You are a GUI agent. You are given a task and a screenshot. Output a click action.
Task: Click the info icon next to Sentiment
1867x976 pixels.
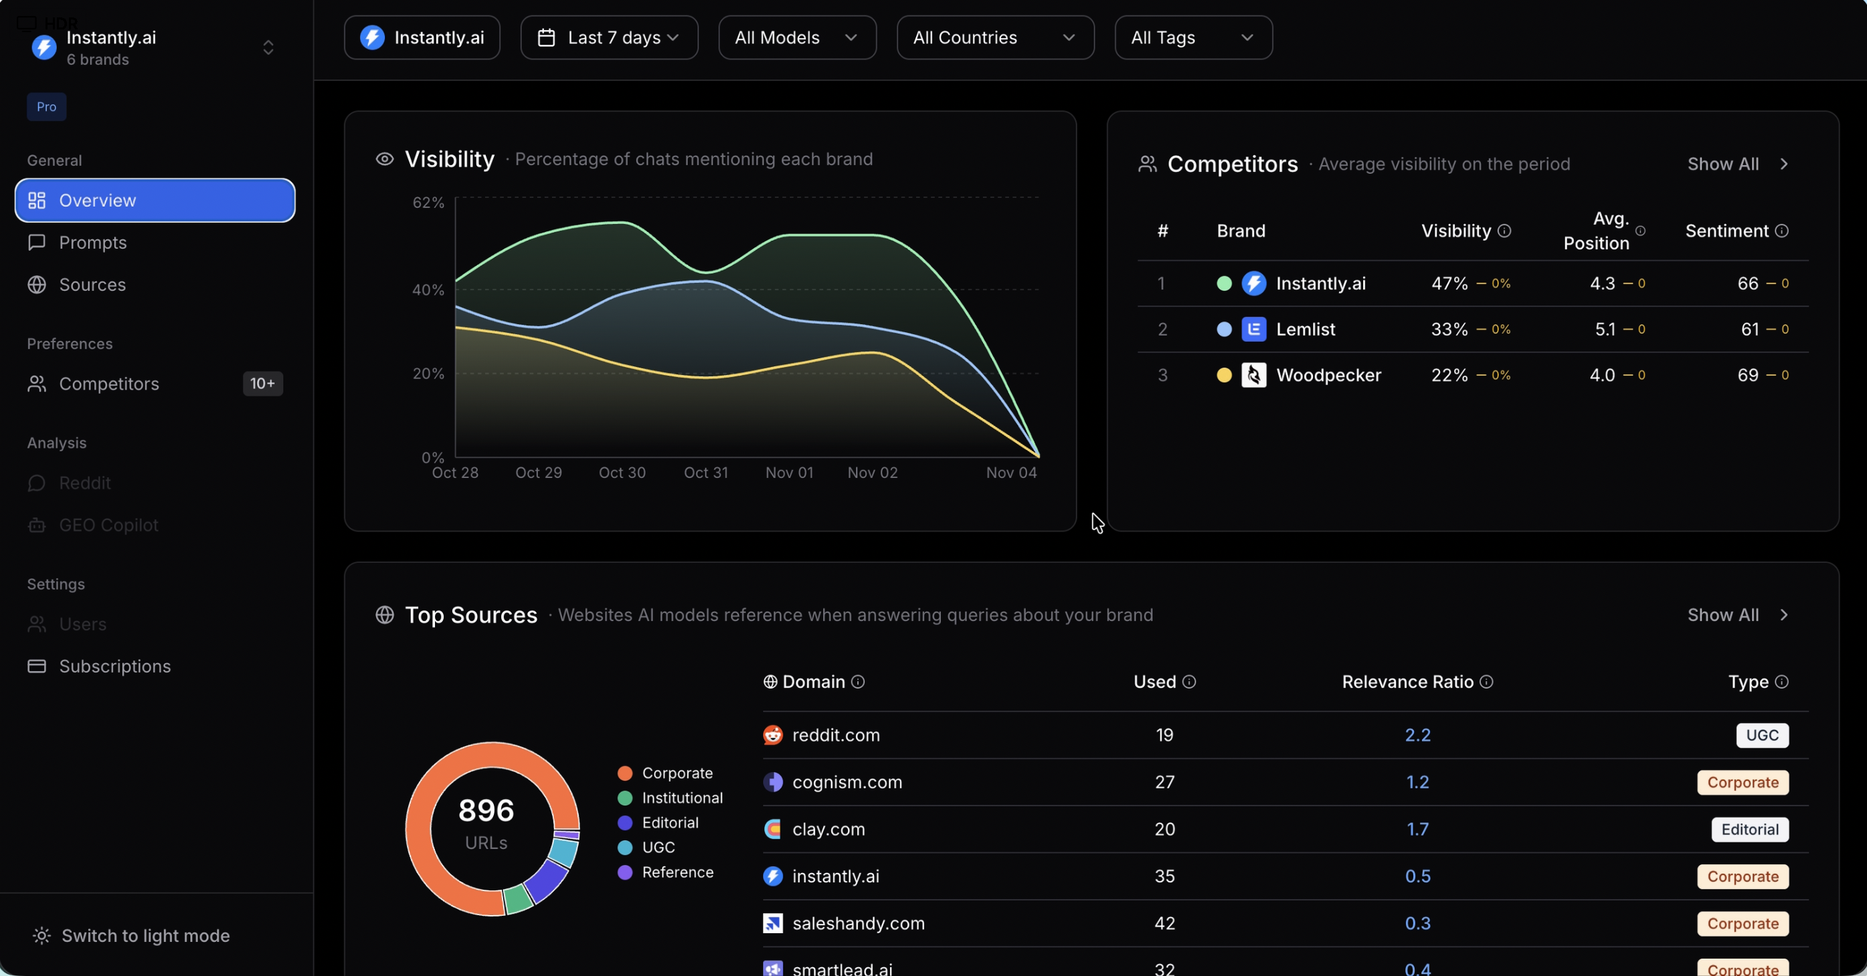(x=1781, y=230)
